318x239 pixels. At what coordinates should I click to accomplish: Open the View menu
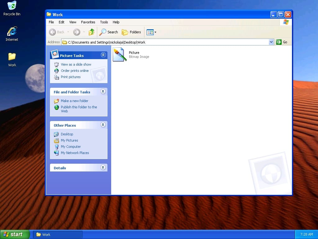pyautogui.click(x=72, y=22)
